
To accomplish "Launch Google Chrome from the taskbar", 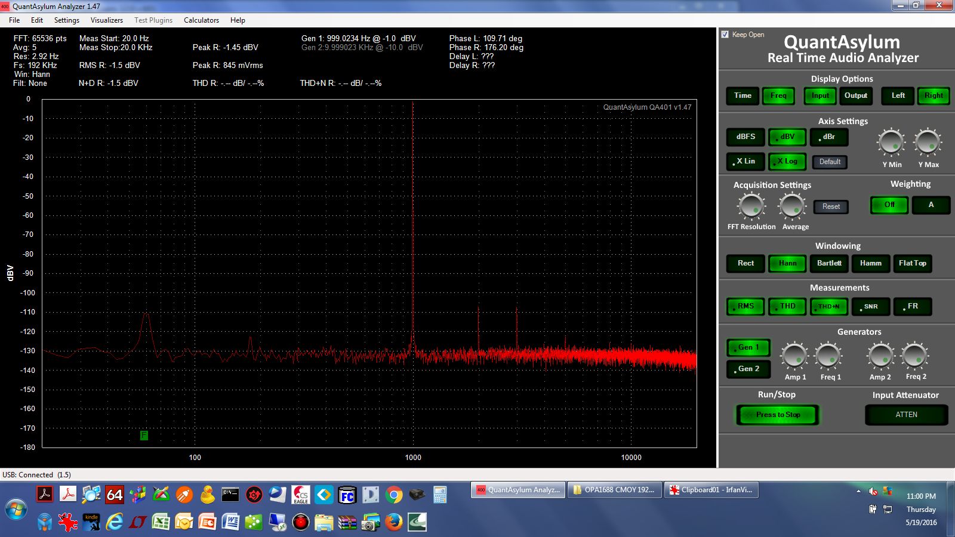I will (x=394, y=495).
